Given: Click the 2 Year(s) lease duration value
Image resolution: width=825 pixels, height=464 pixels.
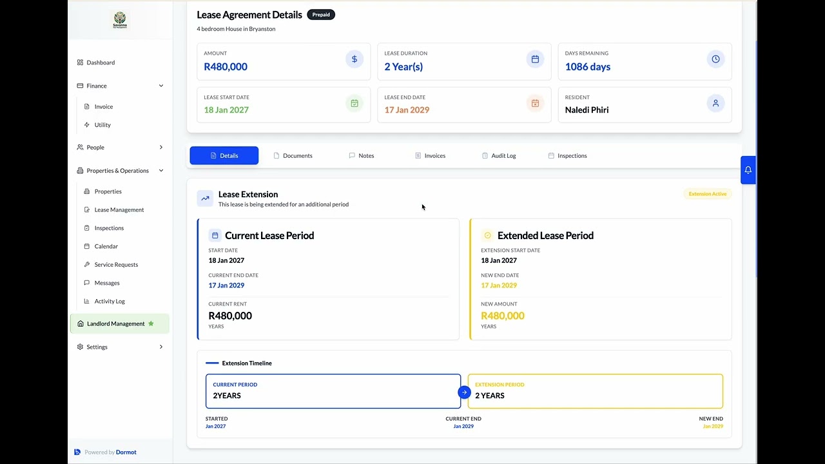Looking at the screenshot, I should (x=403, y=66).
